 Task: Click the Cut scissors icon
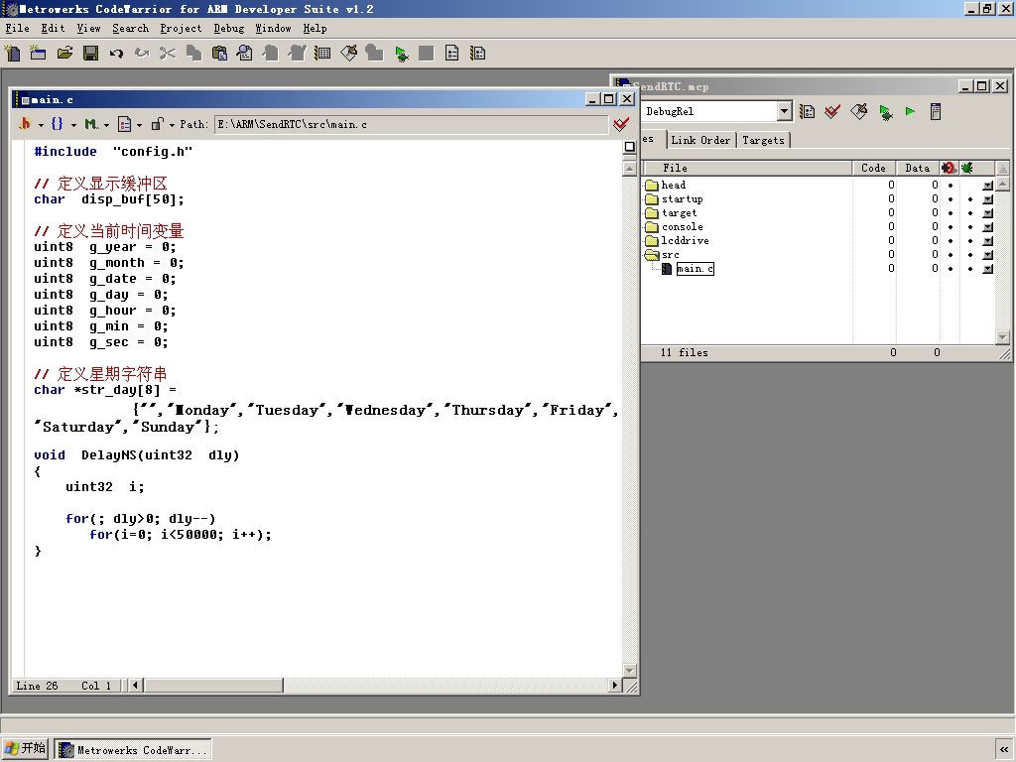coord(167,54)
